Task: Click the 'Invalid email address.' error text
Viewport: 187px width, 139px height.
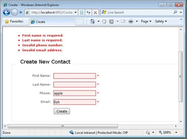Action: (x=42, y=50)
